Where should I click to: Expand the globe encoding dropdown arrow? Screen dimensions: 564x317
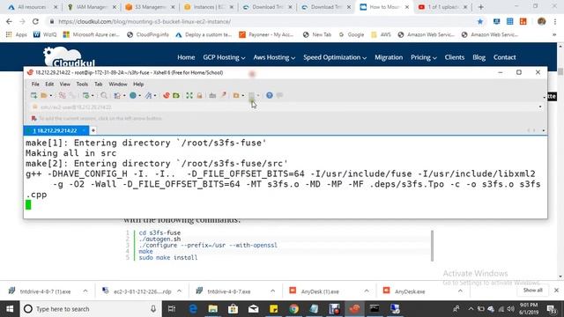[139, 96]
